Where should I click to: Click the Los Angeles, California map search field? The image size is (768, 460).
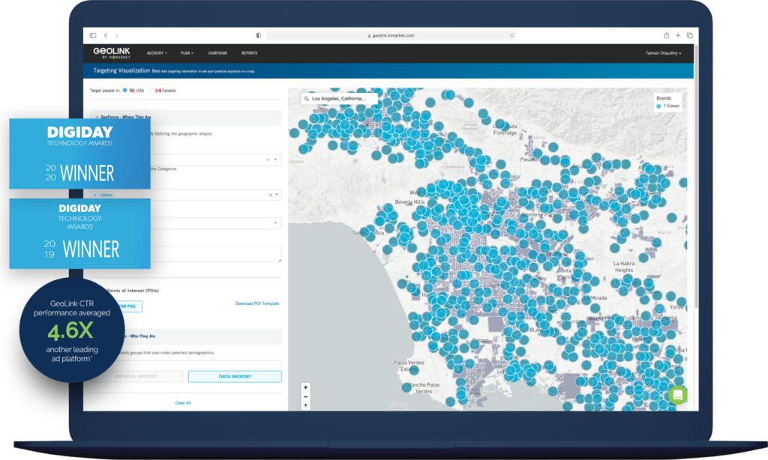click(340, 98)
